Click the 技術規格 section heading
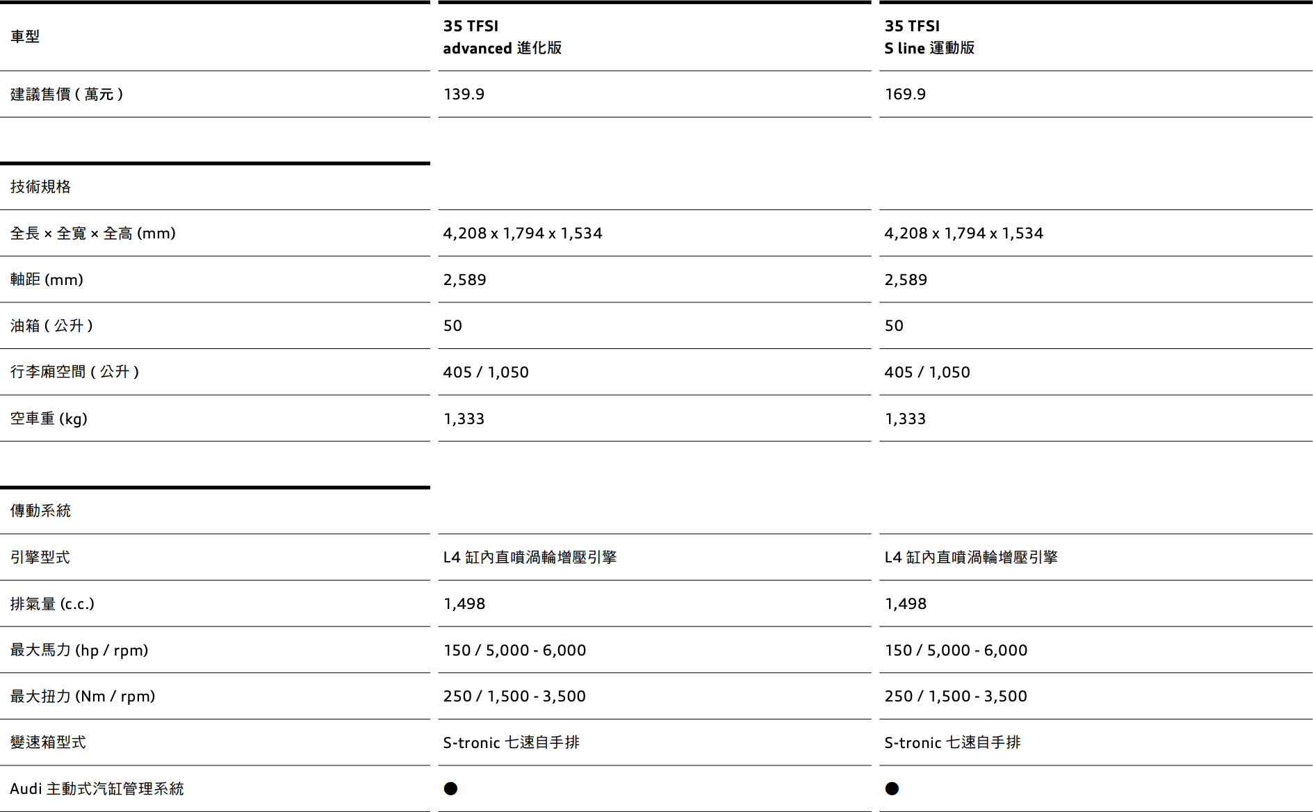The height and width of the screenshot is (812, 1313). click(40, 186)
